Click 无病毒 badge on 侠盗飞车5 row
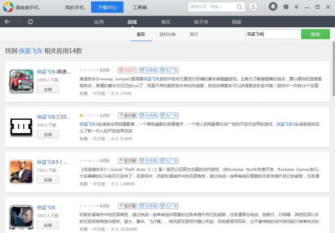The height and width of the screenshot is (233, 335). pos(149,161)
